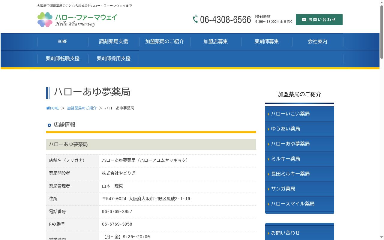
Task: Navigate to 薬剤師採用支援
Action: [114, 59]
